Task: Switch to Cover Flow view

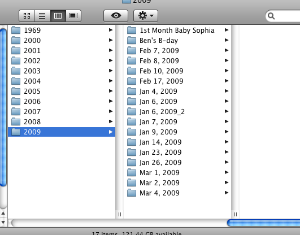Action: click(73, 16)
